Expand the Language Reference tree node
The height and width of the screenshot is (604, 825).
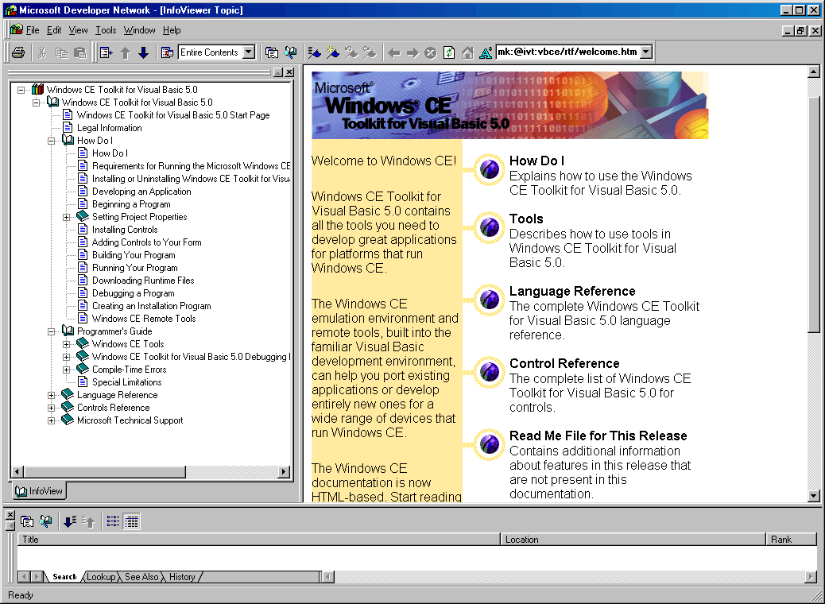pyautogui.click(x=51, y=395)
